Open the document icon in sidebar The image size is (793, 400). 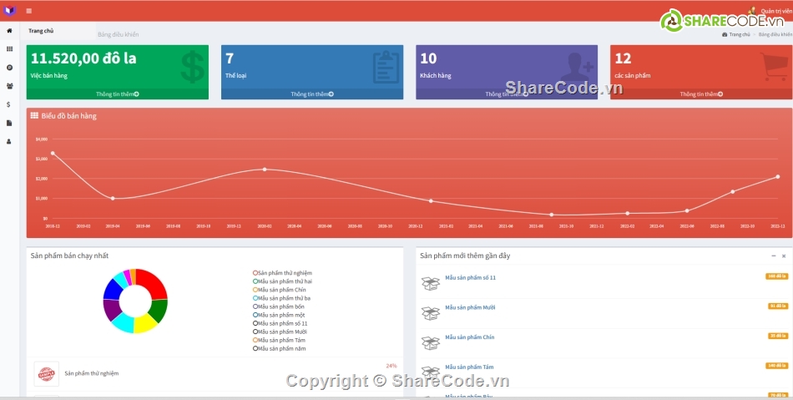pyautogui.click(x=9, y=123)
